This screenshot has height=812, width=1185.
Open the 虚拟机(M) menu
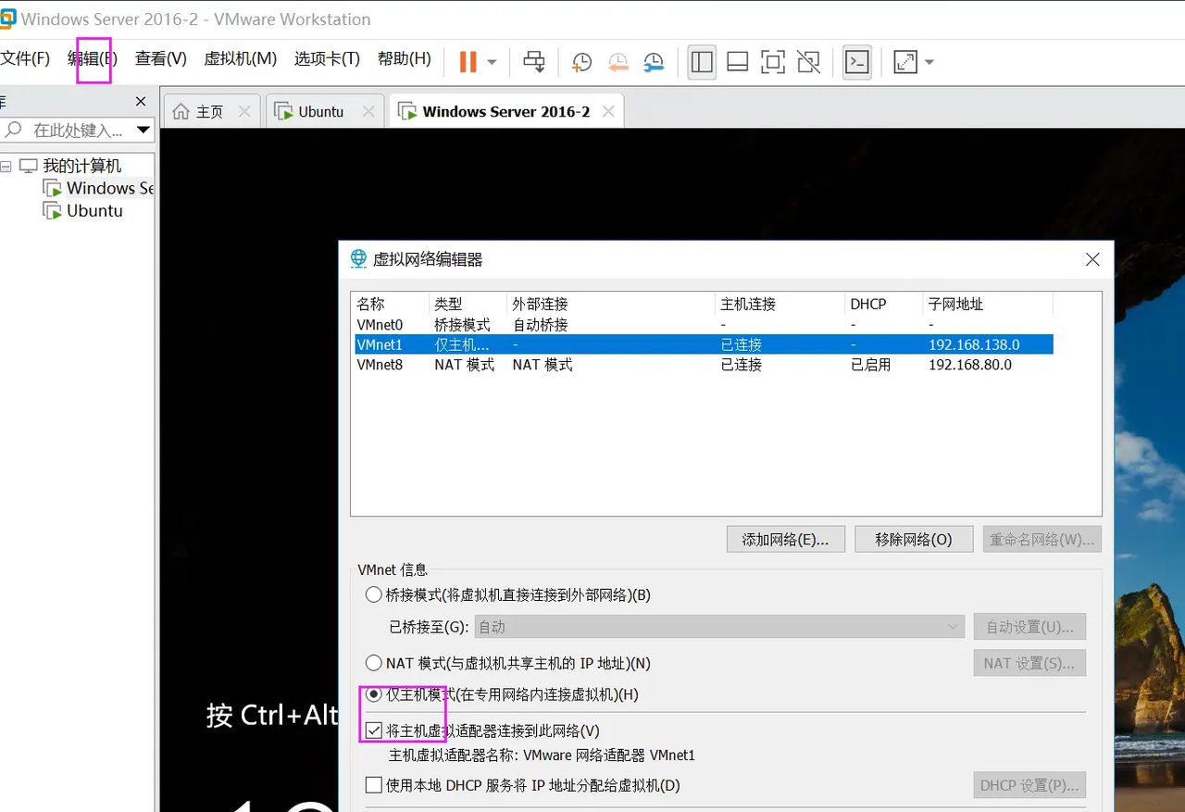tap(241, 59)
